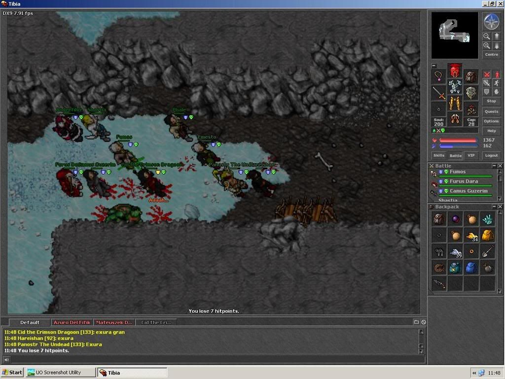Open the Quests log
Image resolution: width=505 pixels, height=379 pixels.
[x=492, y=112]
